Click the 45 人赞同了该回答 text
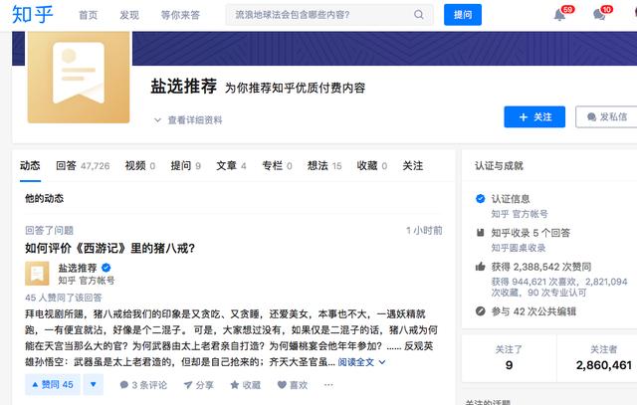 pyautogui.click(x=64, y=298)
